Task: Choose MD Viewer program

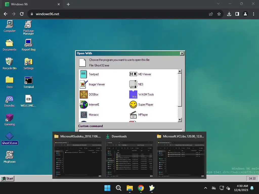Action: pyautogui.click(x=140, y=74)
